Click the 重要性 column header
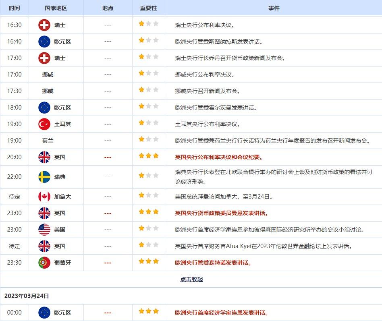Viewport: 382px width, 321px height. [x=148, y=8]
